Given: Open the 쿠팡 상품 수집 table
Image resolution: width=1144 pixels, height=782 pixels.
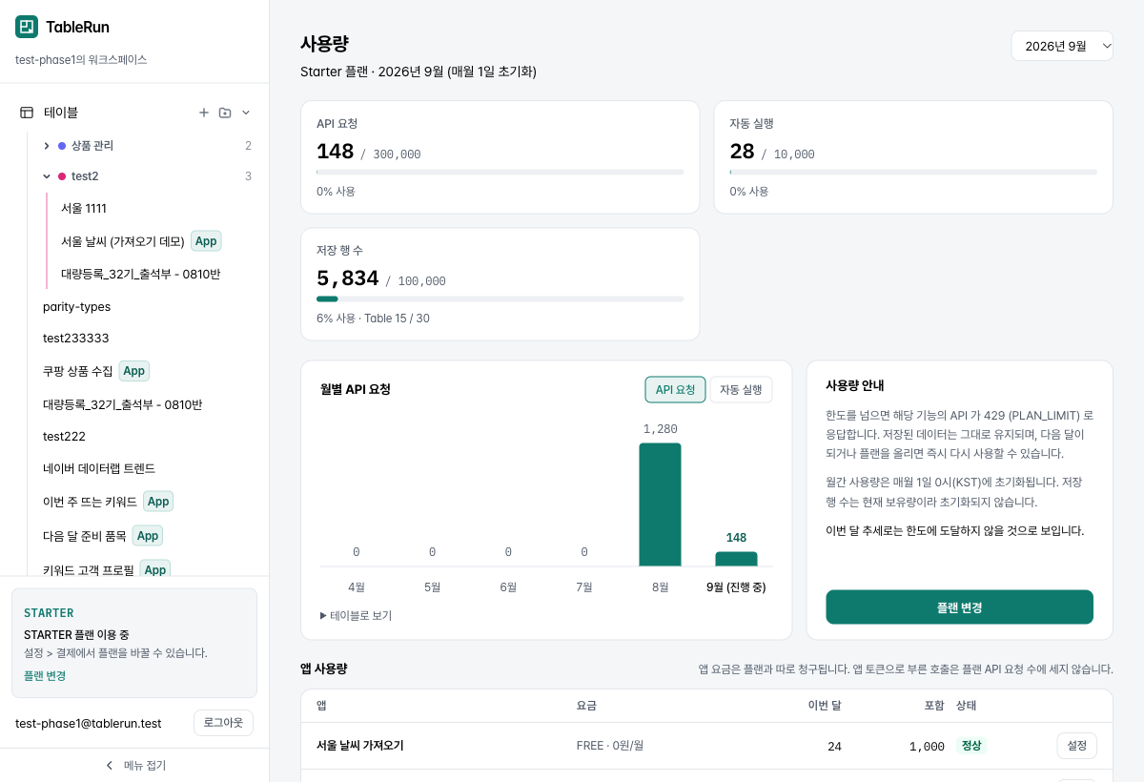Looking at the screenshot, I should click(x=78, y=371).
